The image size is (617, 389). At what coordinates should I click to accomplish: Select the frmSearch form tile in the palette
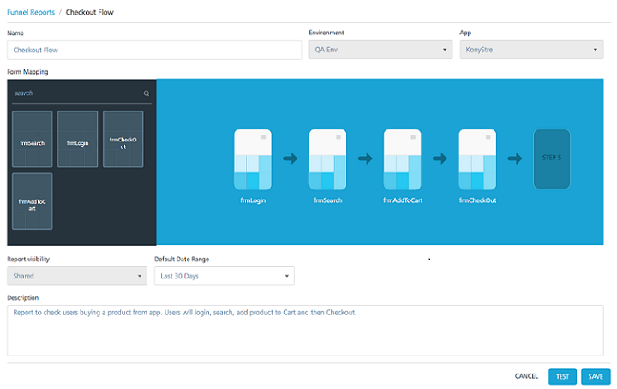(33, 140)
